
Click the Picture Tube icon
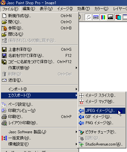point(81,132)
